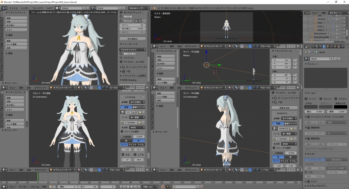
Task: Remove the 1-2-04.png background image
Action: pyautogui.click(x=143, y=97)
